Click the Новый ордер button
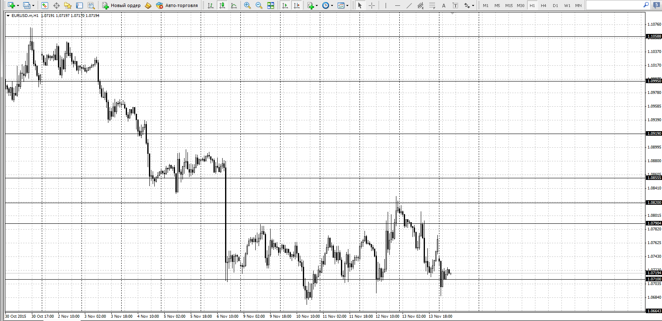 tap(122, 5)
